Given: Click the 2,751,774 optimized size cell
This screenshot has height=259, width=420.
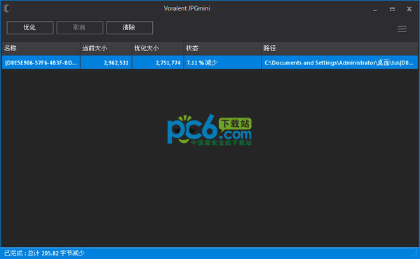Looking at the screenshot, I should click(158, 62).
